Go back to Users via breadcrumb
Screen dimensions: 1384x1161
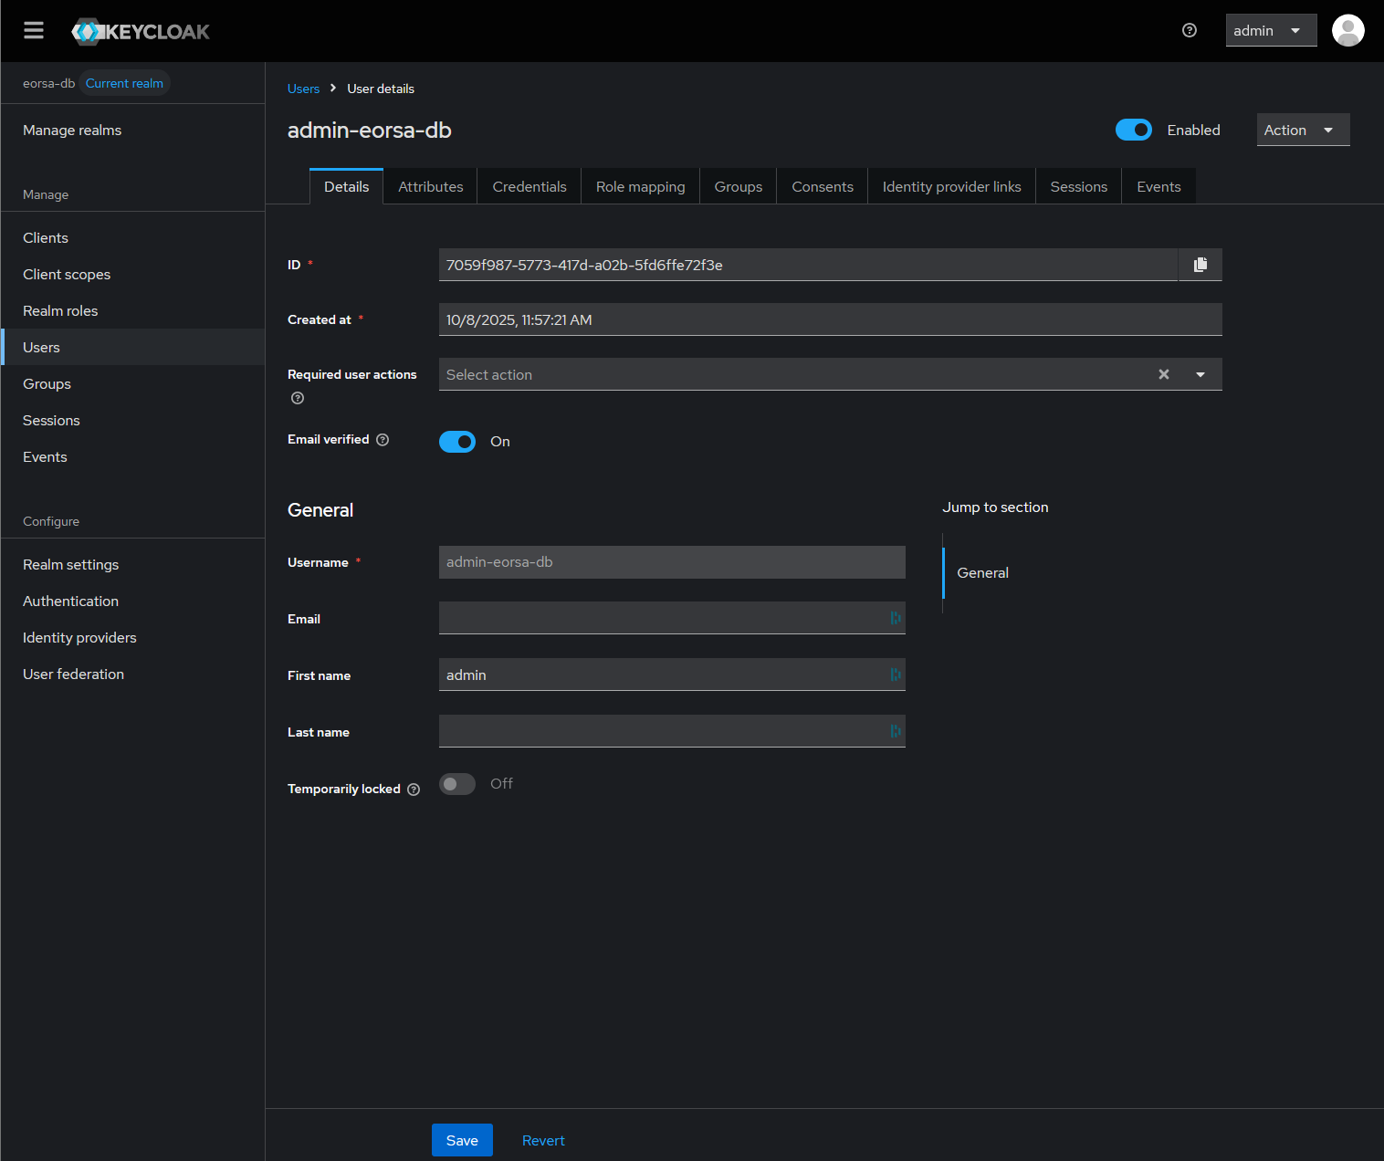point(303,89)
